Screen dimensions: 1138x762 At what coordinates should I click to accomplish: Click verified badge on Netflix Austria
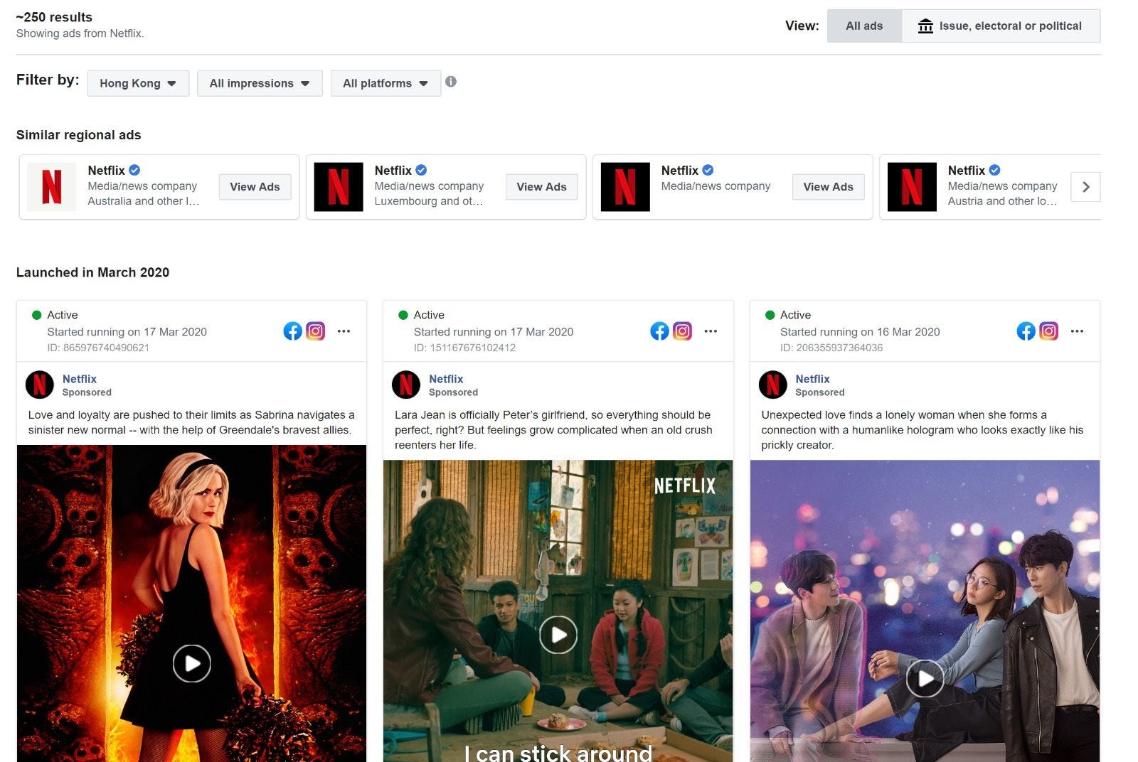tap(994, 170)
